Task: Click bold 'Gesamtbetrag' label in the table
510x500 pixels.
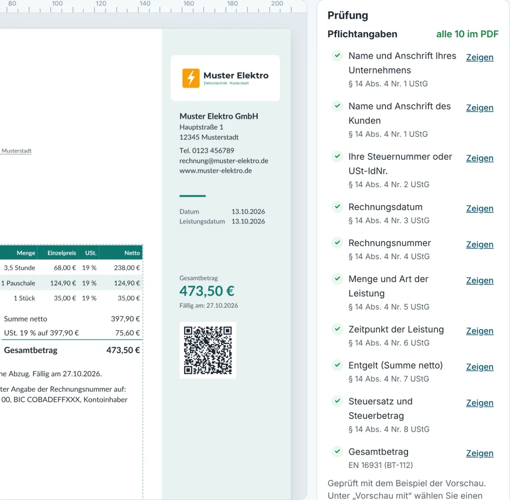Action: [31, 350]
